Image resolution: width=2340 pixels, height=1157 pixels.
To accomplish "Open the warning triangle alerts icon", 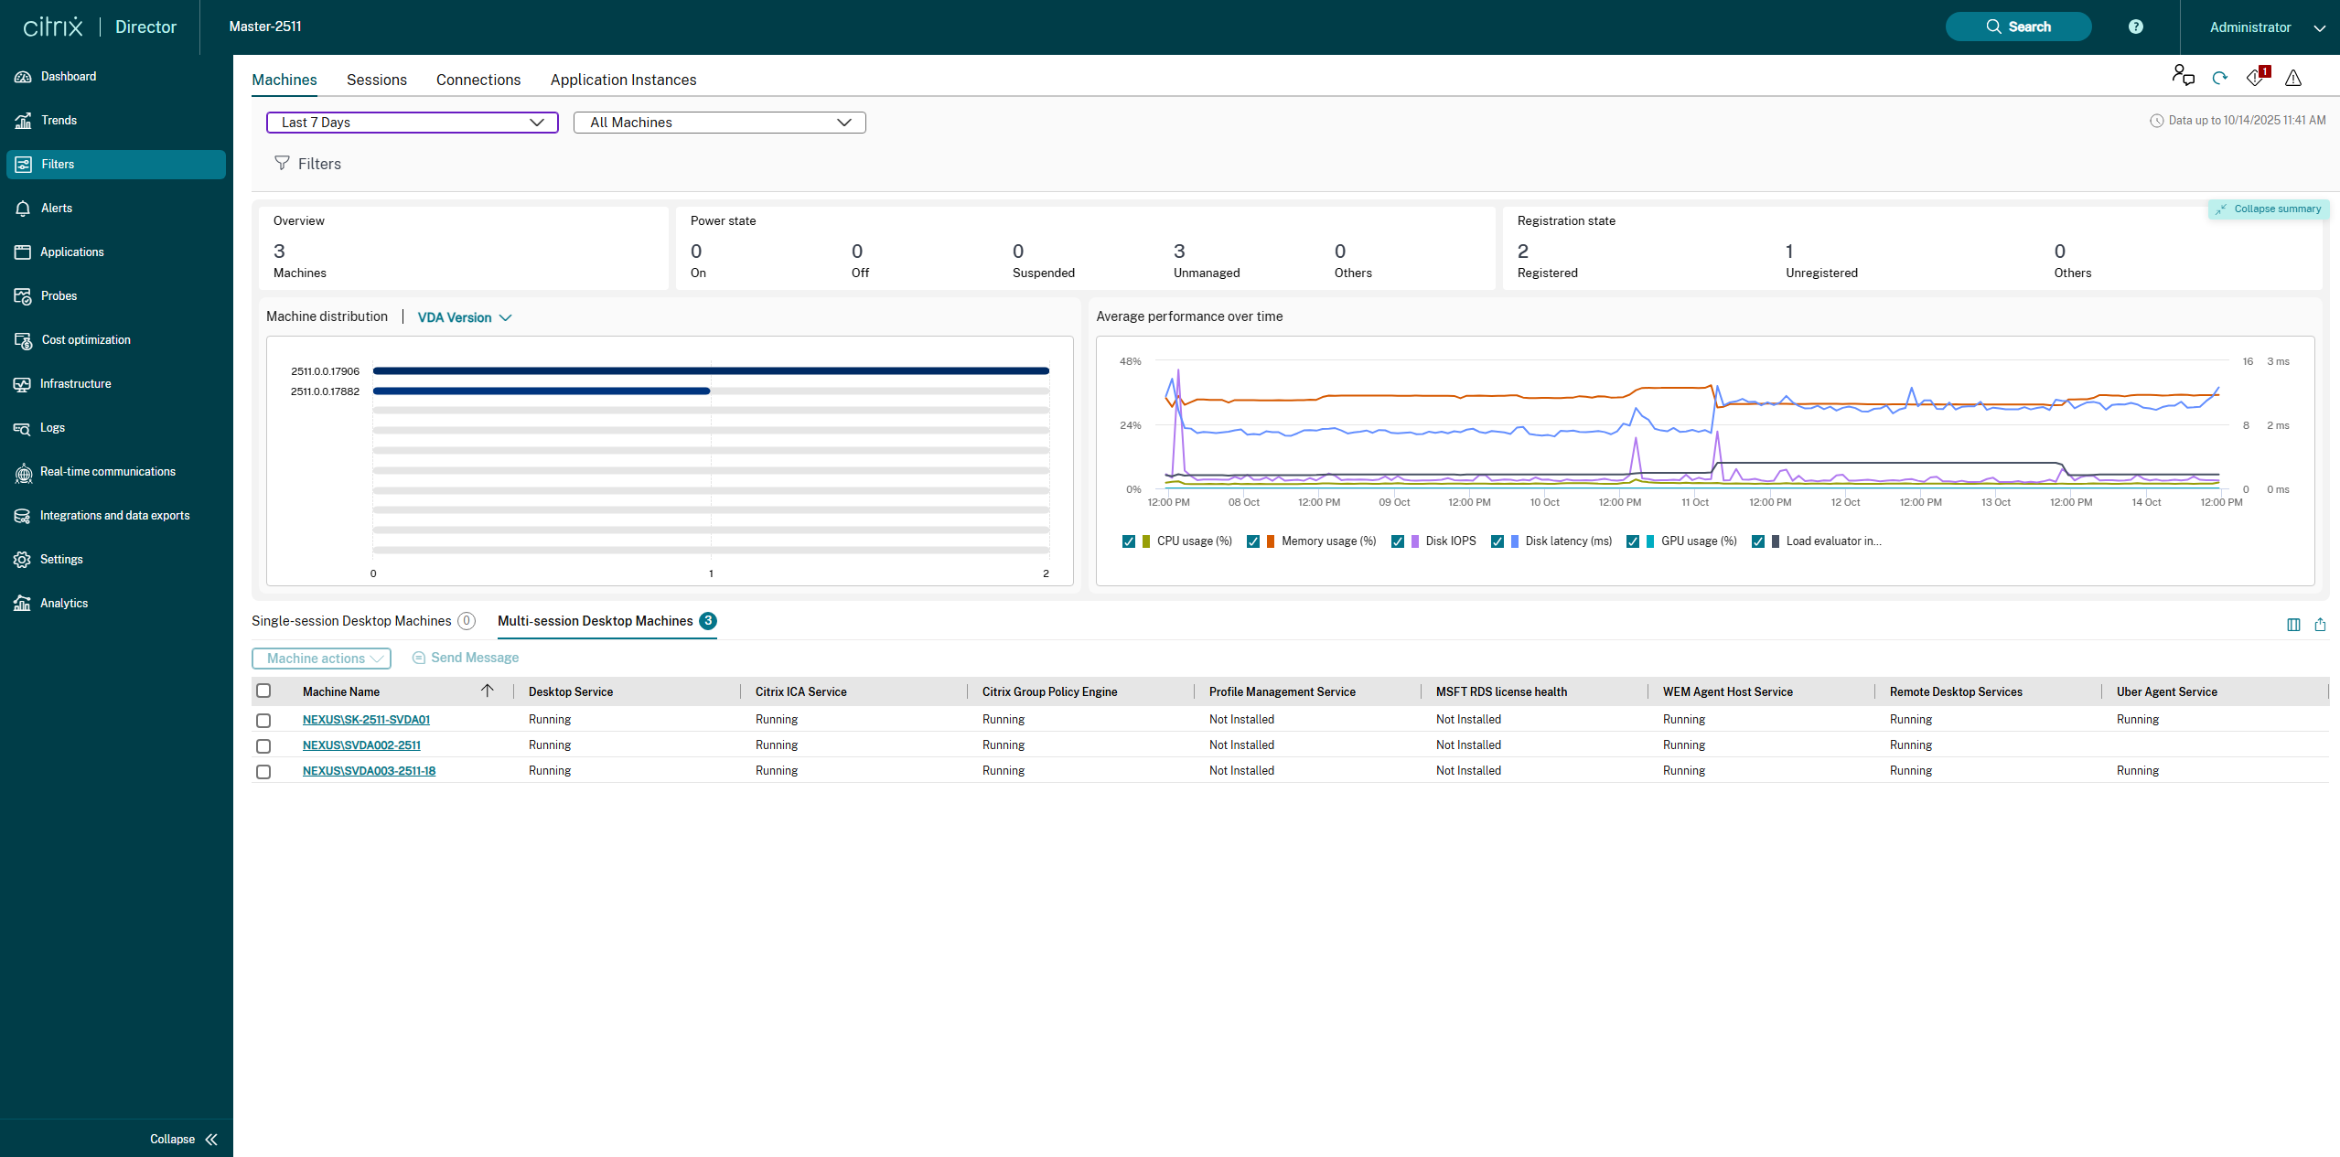I will point(2293,78).
